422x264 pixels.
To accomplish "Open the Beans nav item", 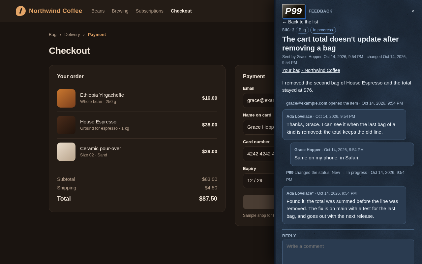I will click(98, 11).
